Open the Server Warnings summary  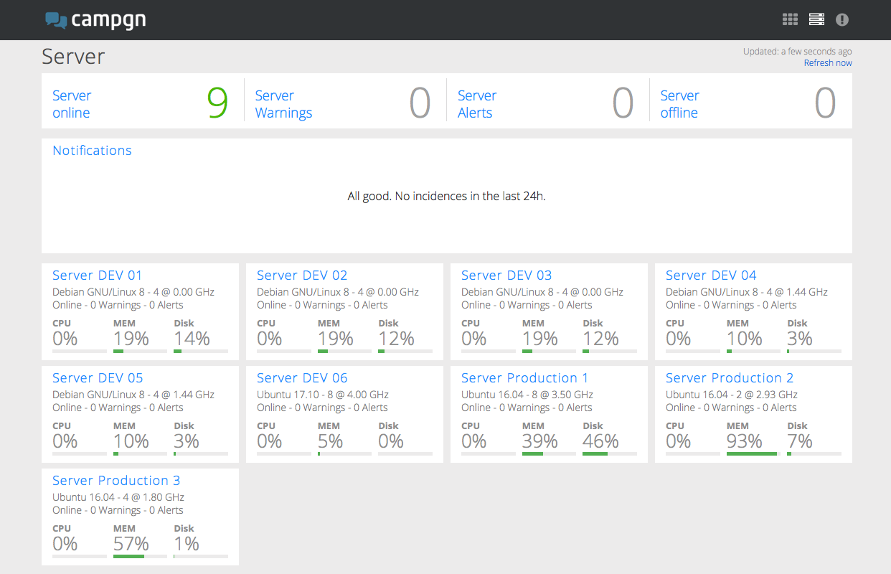point(283,104)
